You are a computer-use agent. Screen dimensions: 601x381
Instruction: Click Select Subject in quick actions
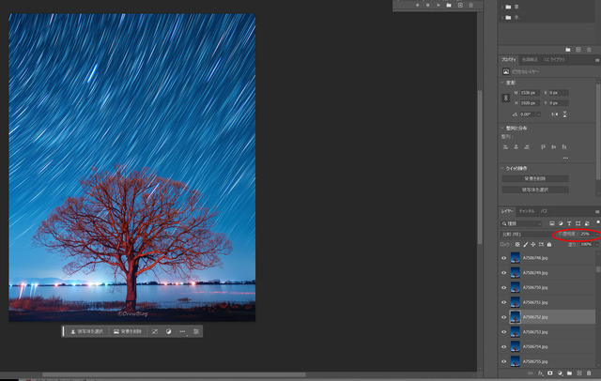pos(535,190)
